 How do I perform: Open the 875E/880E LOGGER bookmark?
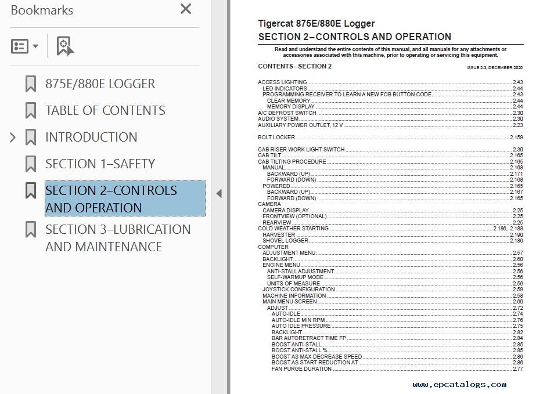pyautogui.click(x=100, y=84)
